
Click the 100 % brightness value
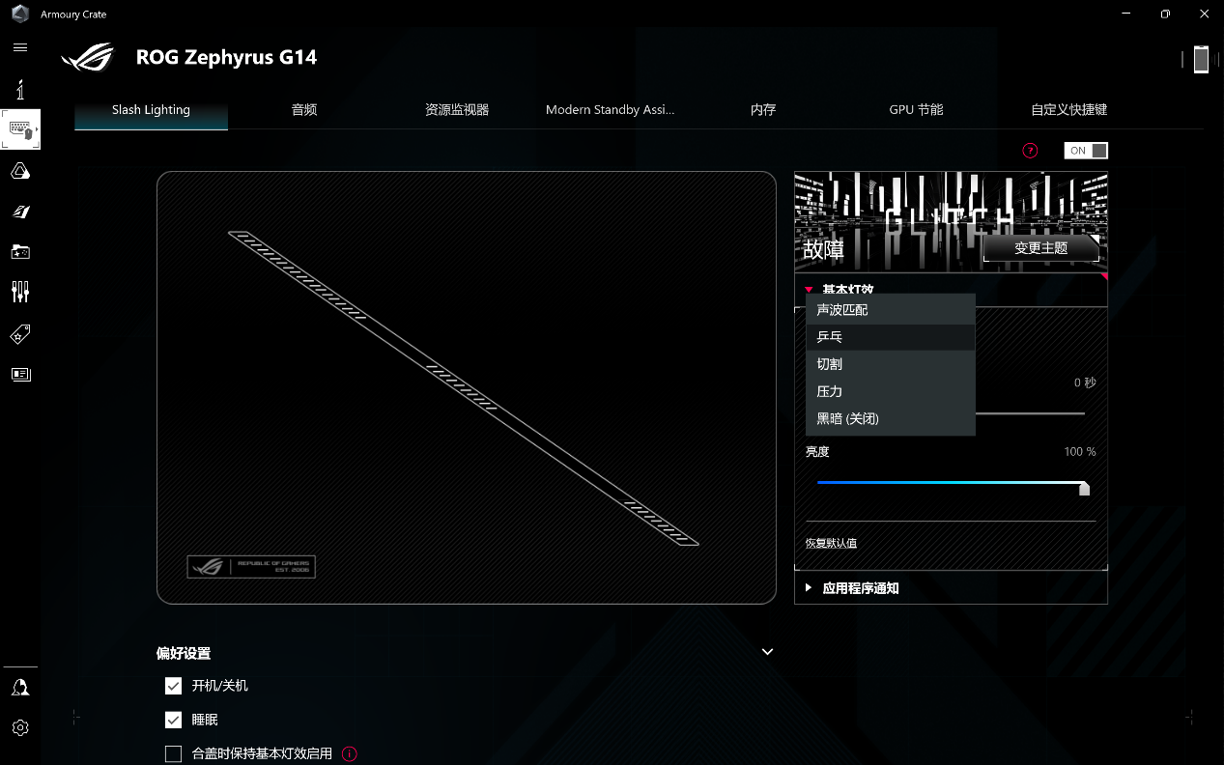1080,451
